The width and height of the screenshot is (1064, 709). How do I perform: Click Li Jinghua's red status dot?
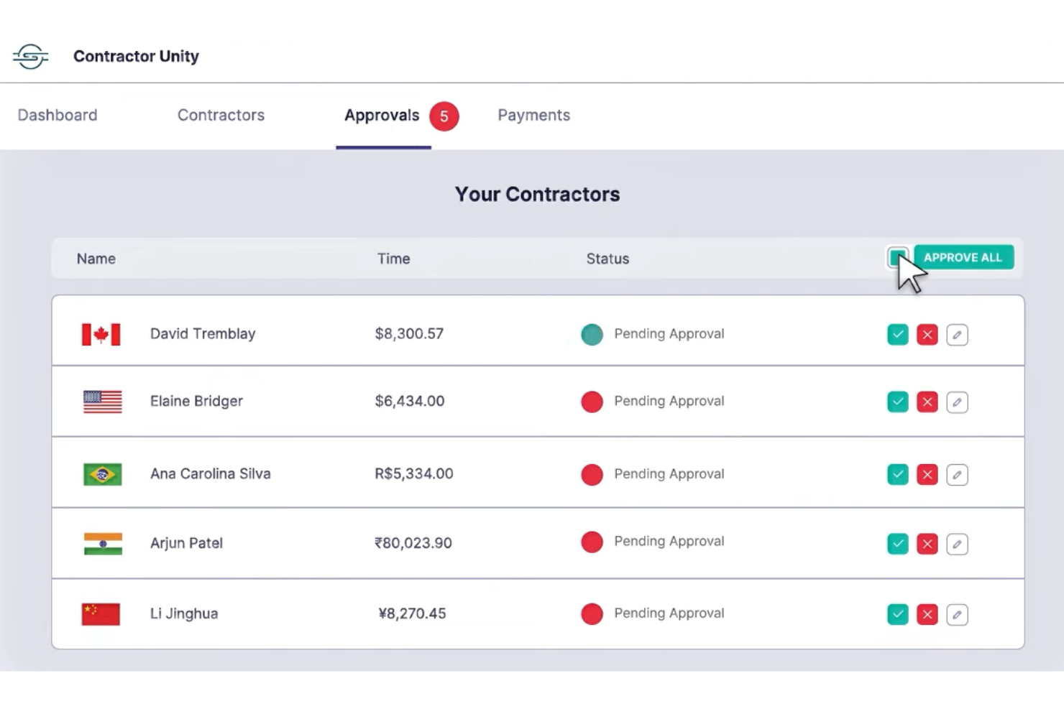coord(592,613)
